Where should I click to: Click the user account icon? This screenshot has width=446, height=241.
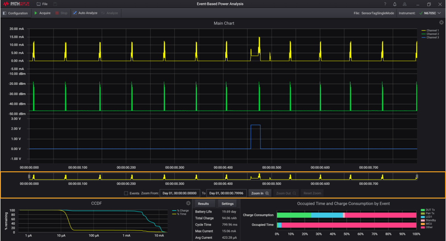[404, 4]
